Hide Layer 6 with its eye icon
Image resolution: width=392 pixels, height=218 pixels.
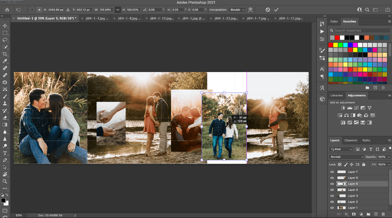tap(332, 178)
